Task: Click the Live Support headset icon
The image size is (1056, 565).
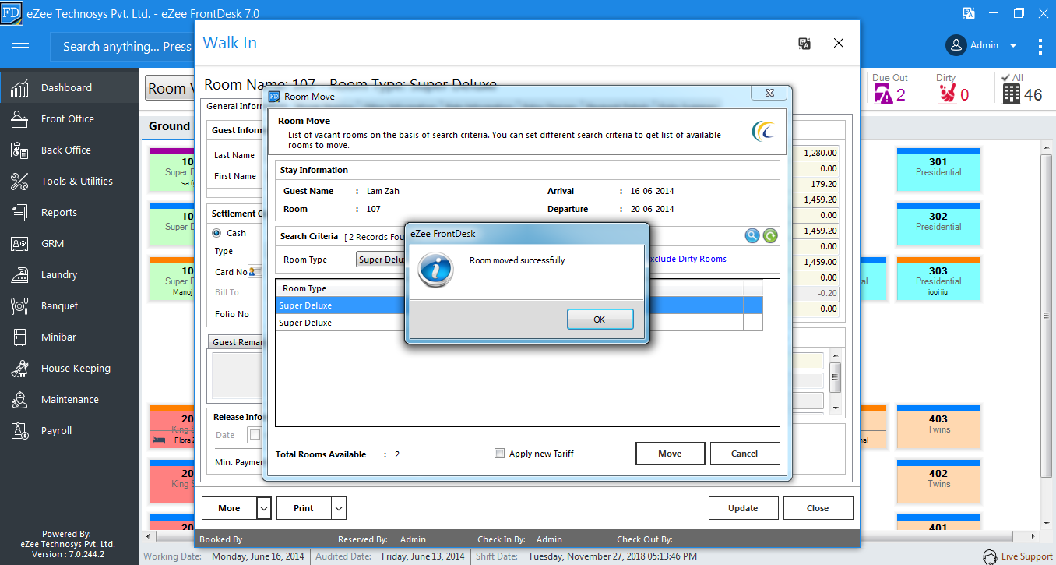Action: [x=990, y=556]
